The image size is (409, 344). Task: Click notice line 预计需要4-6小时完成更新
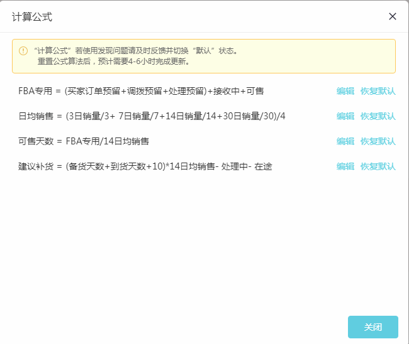tap(114, 62)
